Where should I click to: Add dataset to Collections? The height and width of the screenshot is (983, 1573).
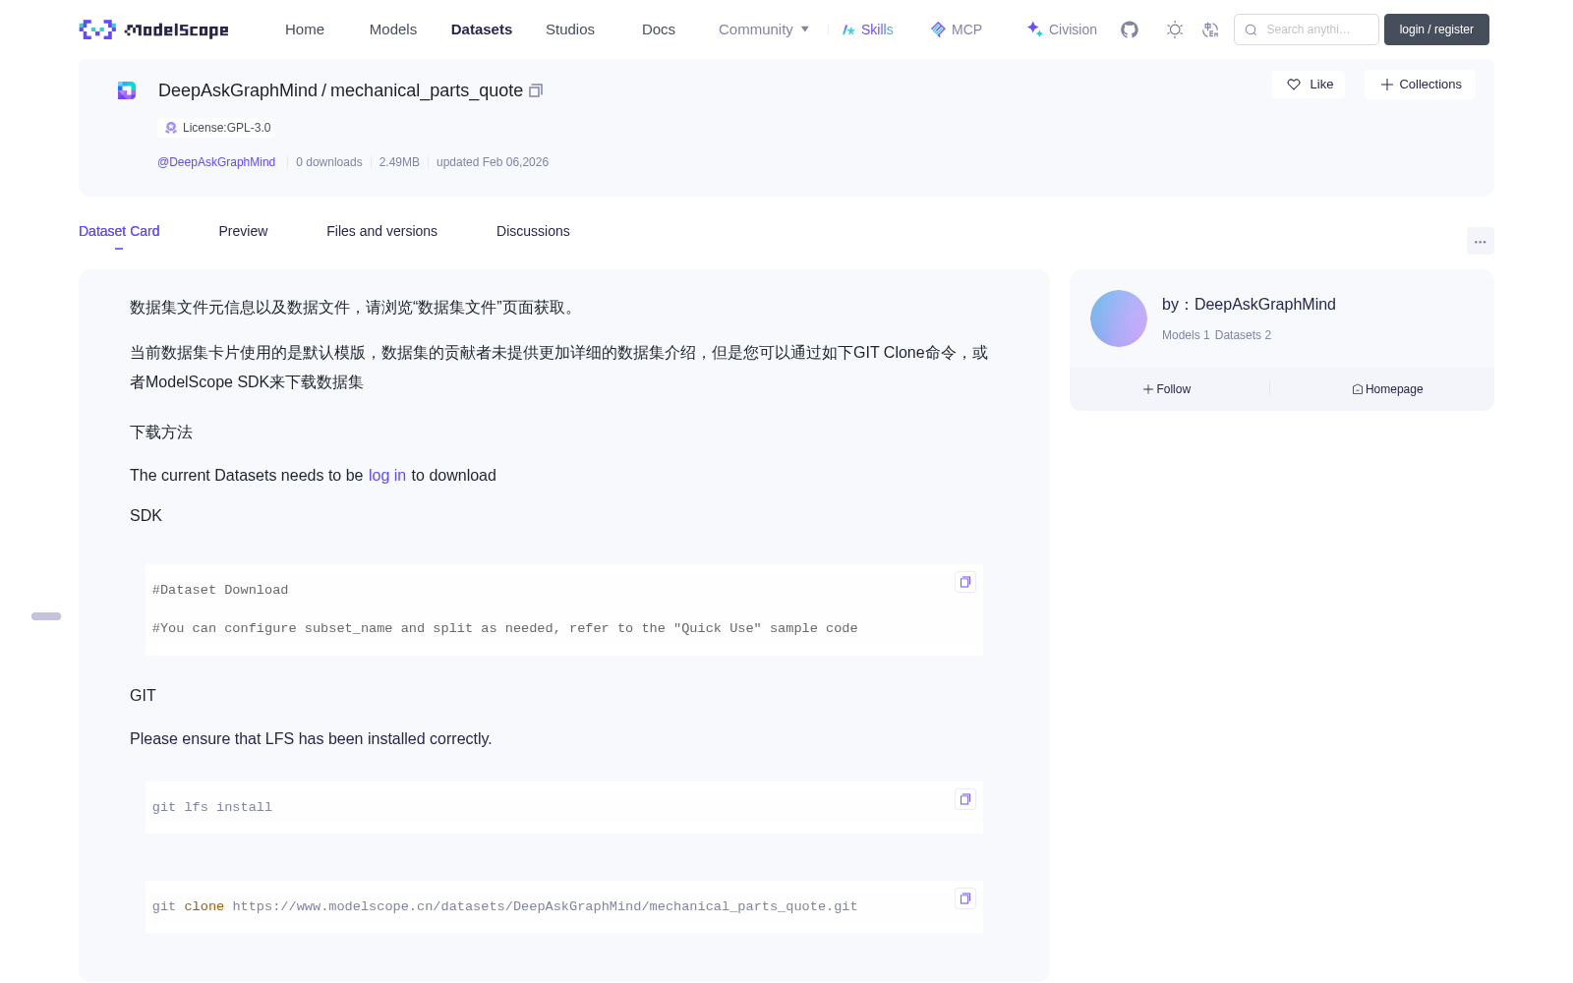pyautogui.click(x=1420, y=85)
